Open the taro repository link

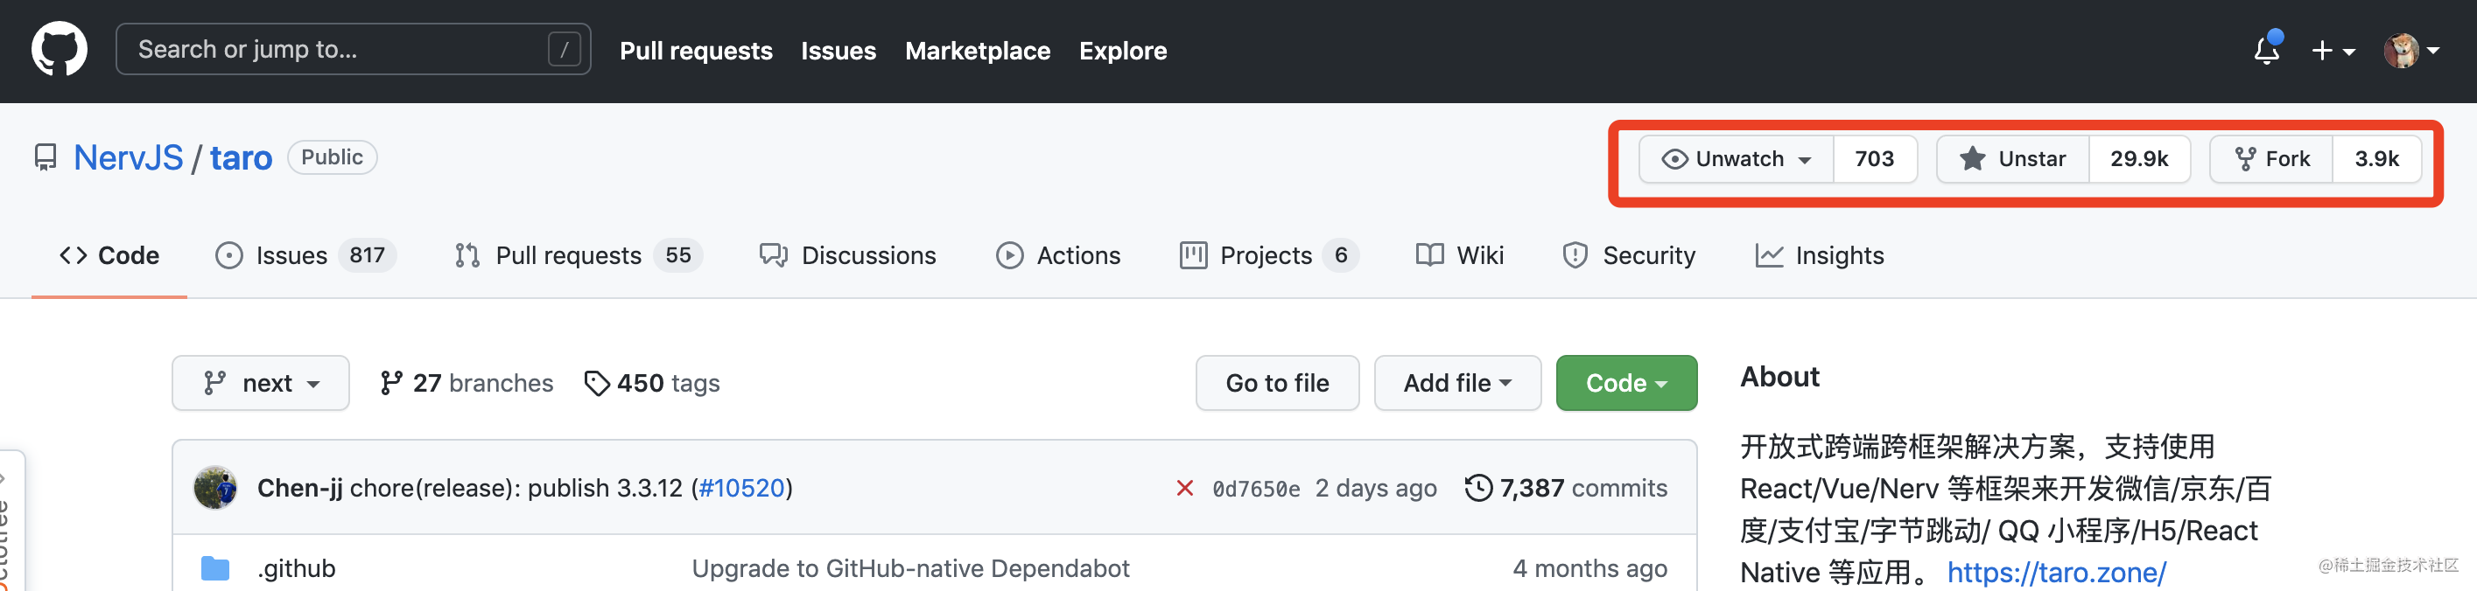(x=242, y=157)
